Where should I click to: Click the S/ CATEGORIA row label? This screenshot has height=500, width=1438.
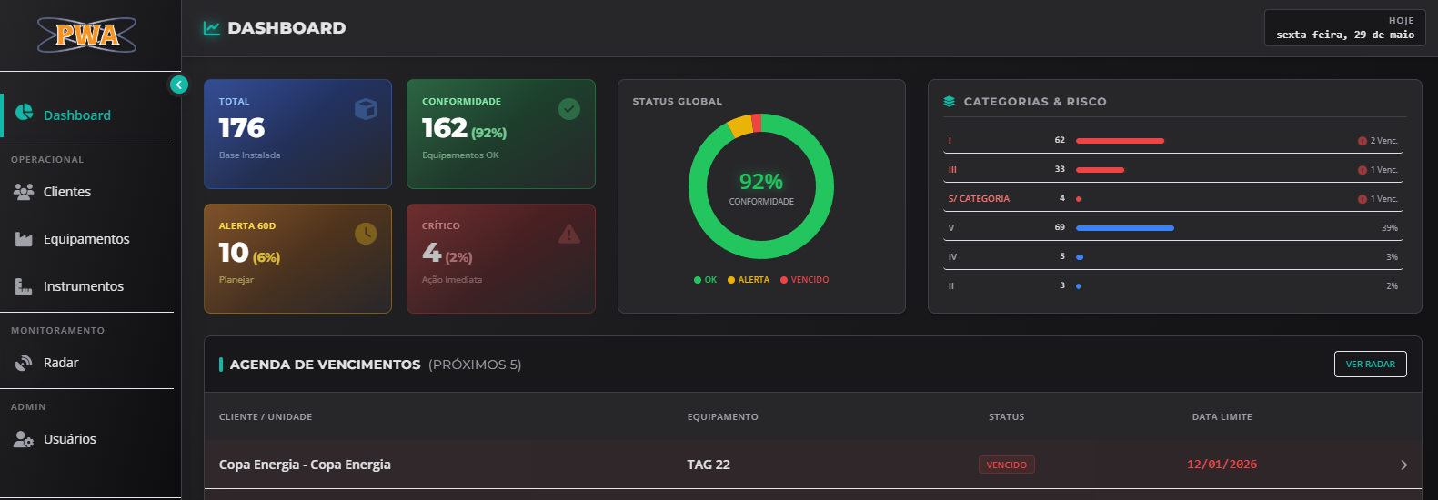pyautogui.click(x=979, y=199)
